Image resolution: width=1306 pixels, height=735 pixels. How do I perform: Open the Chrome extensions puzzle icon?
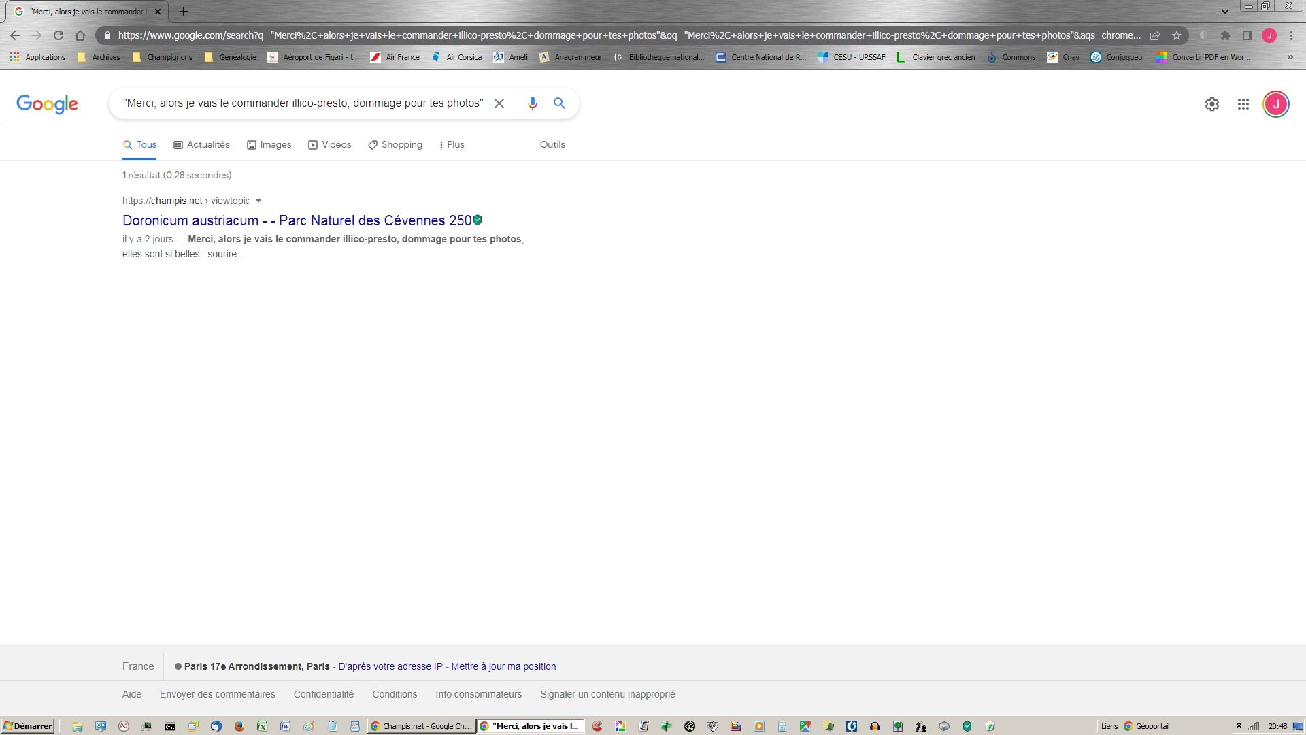1225,35
